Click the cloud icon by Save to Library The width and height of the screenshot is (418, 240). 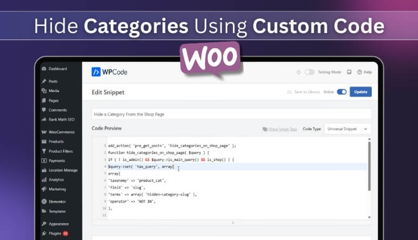pos(289,92)
